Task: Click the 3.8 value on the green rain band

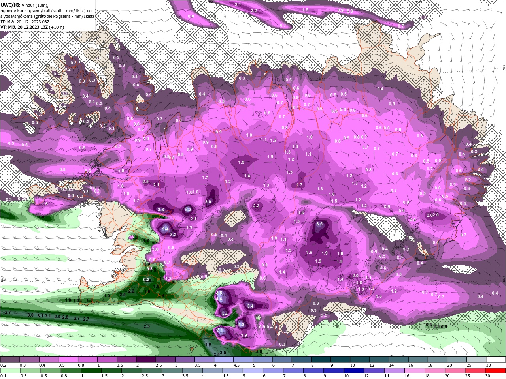Action: [x=208, y=344]
